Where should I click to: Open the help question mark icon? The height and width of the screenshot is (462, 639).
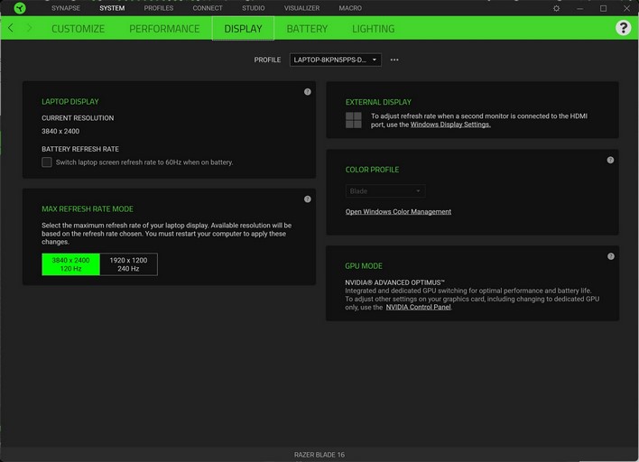[623, 28]
